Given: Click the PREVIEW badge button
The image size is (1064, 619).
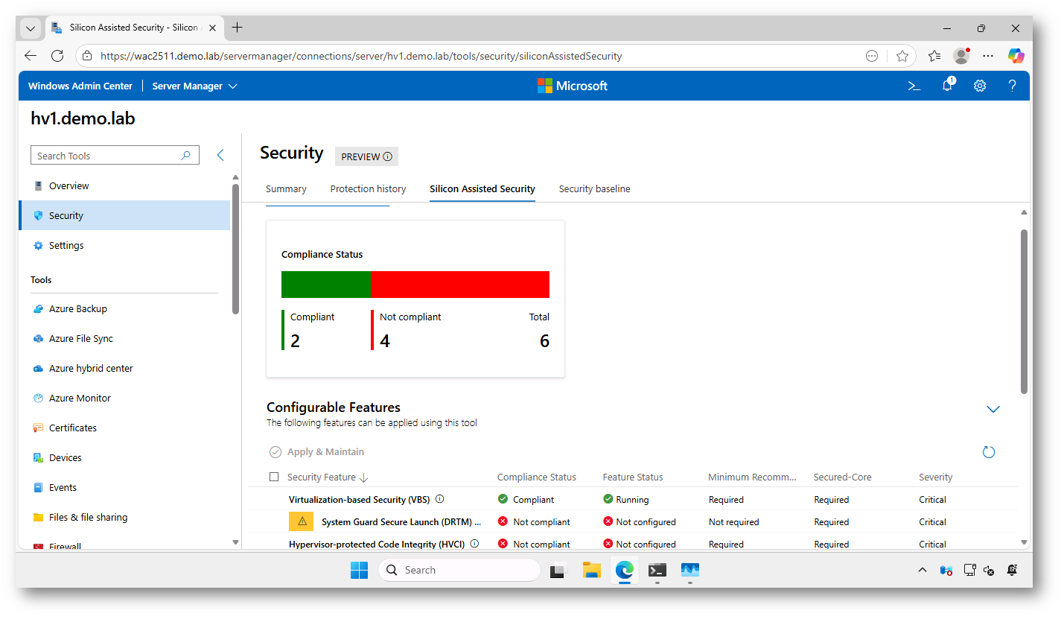Looking at the screenshot, I should coord(366,156).
